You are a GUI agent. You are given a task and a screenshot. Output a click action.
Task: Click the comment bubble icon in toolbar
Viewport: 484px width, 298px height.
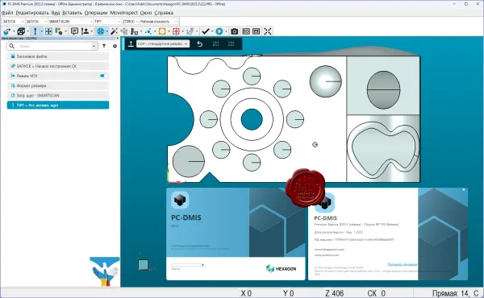(x=74, y=31)
